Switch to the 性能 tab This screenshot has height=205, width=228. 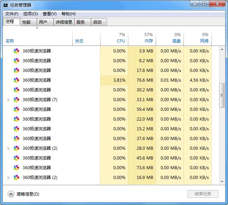(x=28, y=22)
